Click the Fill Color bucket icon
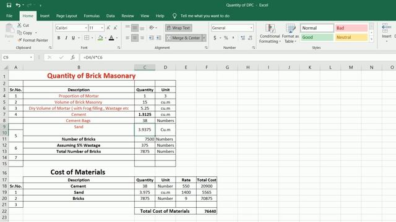Screen dimensions: 396x222 coord(100,38)
